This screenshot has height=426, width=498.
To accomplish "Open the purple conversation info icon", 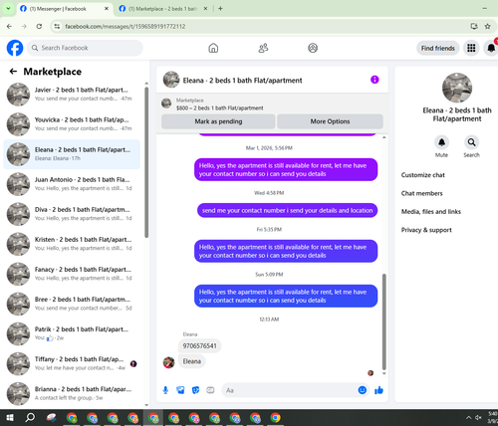I will coord(374,80).
